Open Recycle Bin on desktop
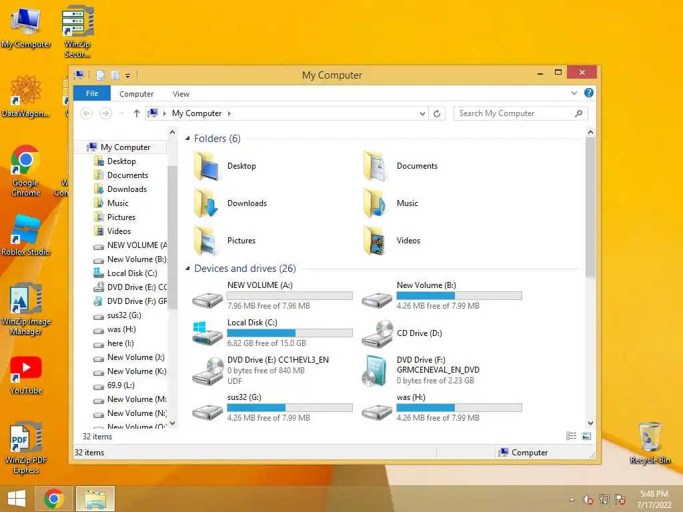683x512 pixels. [x=650, y=443]
